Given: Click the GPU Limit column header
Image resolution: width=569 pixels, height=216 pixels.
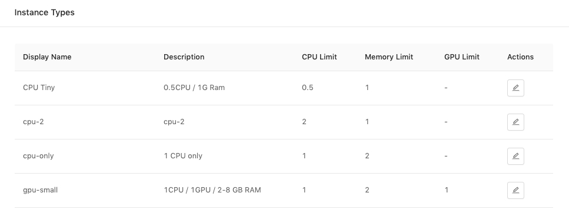Looking at the screenshot, I should [x=461, y=57].
